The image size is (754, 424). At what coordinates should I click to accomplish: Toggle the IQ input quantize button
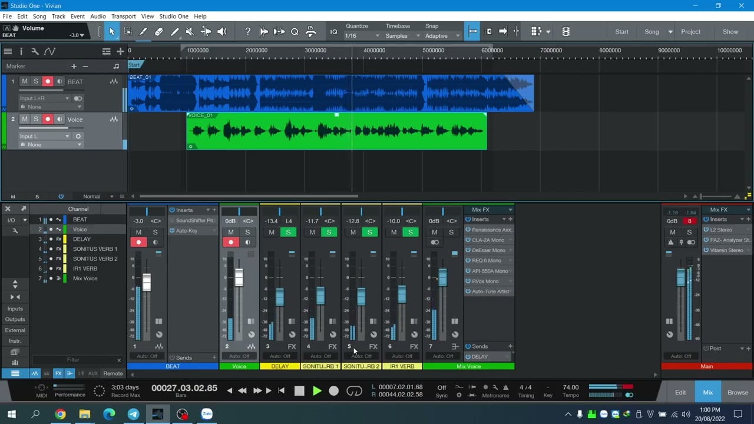[x=334, y=32]
